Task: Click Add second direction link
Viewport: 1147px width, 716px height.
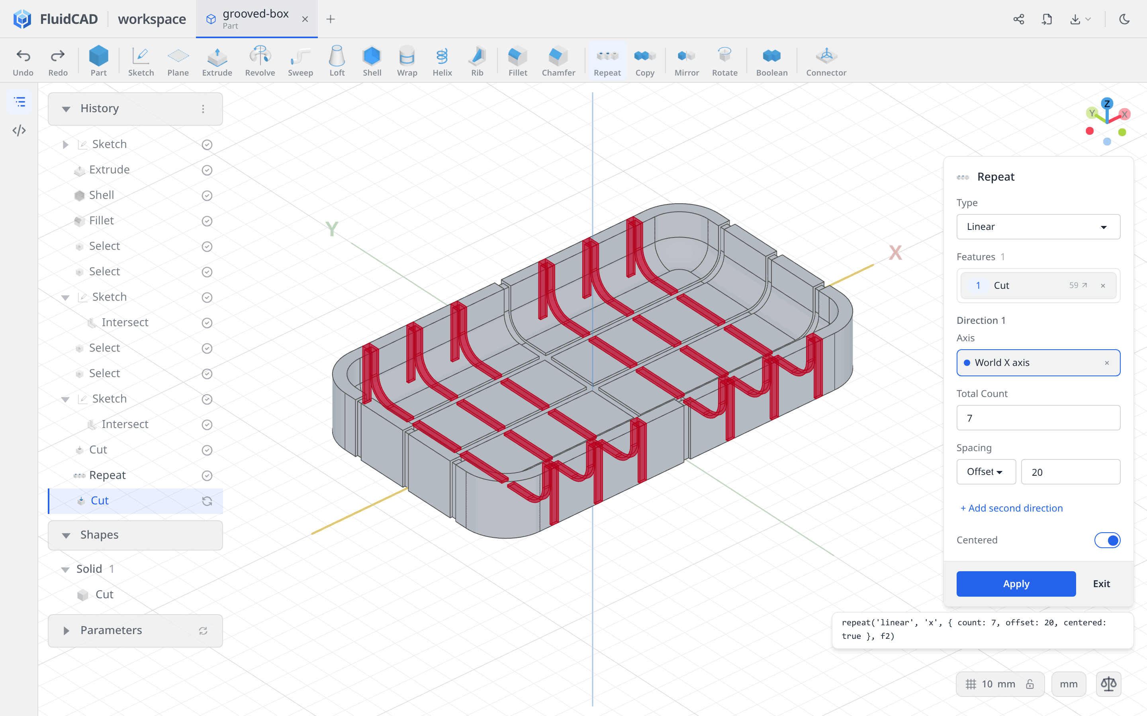Action: pyautogui.click(x=1012, y=508)
